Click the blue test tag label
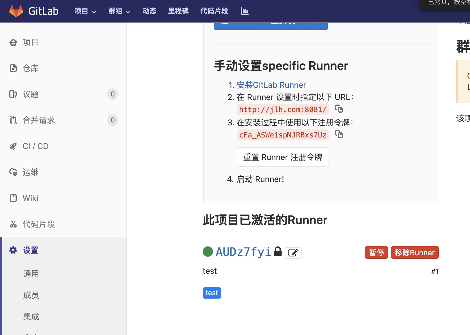The height and width of the screenshot is (335, 470). (x=212, y=293)
